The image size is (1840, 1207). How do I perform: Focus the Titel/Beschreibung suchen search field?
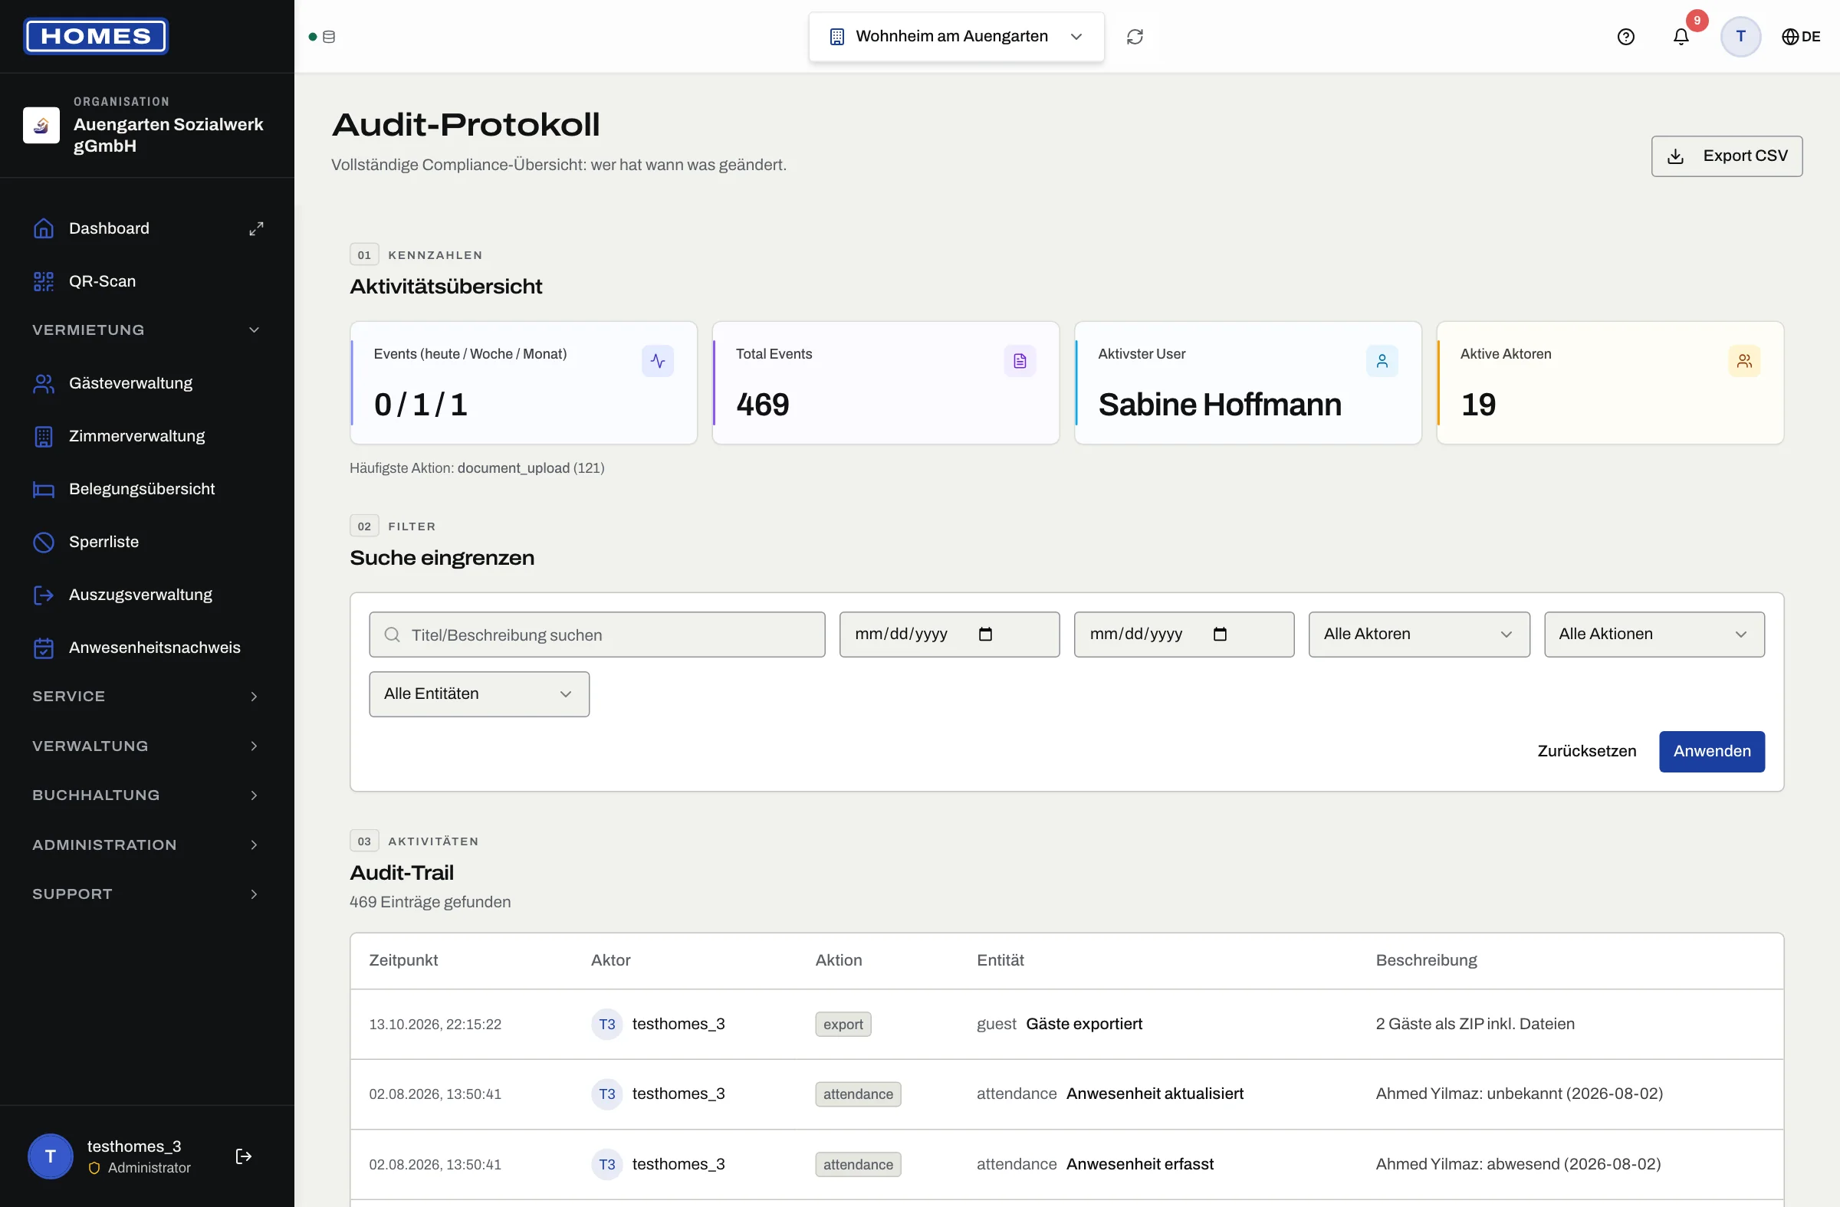(596, 635)
